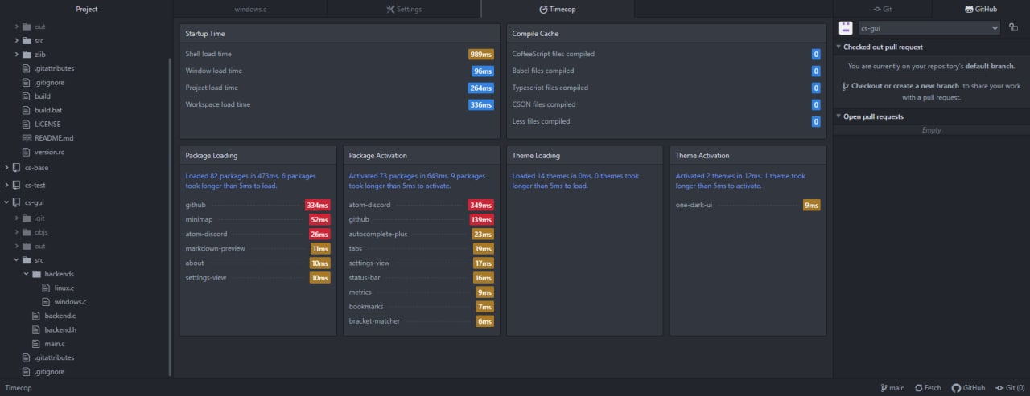Open the windows.c editor tab
The width and height of the screenshot is (1030, 396).
coord(250,10)
